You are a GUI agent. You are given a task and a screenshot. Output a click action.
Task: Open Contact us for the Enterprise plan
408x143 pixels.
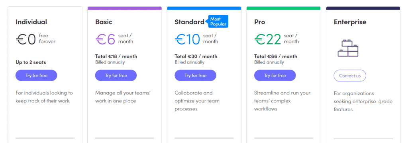coord(350,76)
